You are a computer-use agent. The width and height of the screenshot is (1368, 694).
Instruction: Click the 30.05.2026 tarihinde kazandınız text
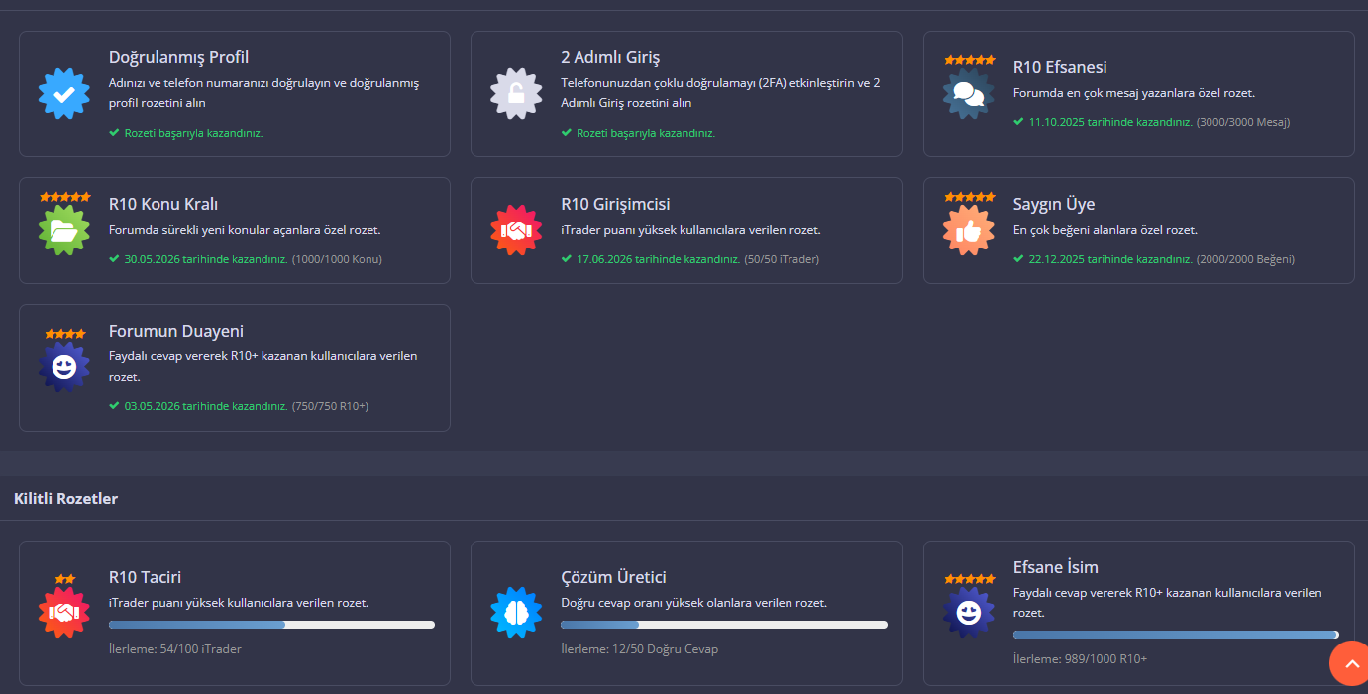tap(206, 259)
